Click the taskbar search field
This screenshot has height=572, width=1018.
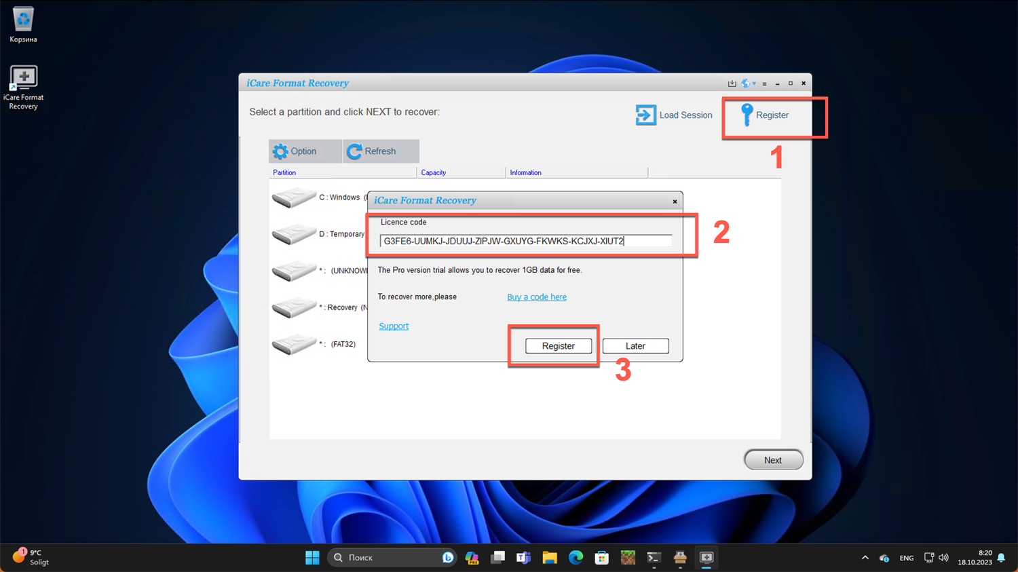(392, 558)
